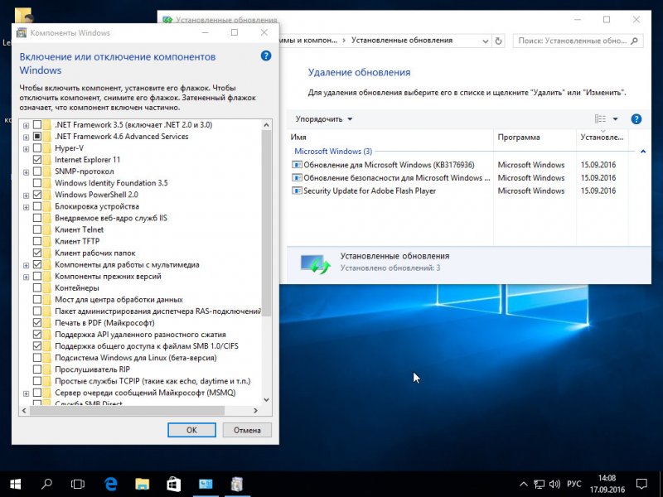
Task: Sort by Имя column header
Action: pyautogui.click(x=390, y=137)
